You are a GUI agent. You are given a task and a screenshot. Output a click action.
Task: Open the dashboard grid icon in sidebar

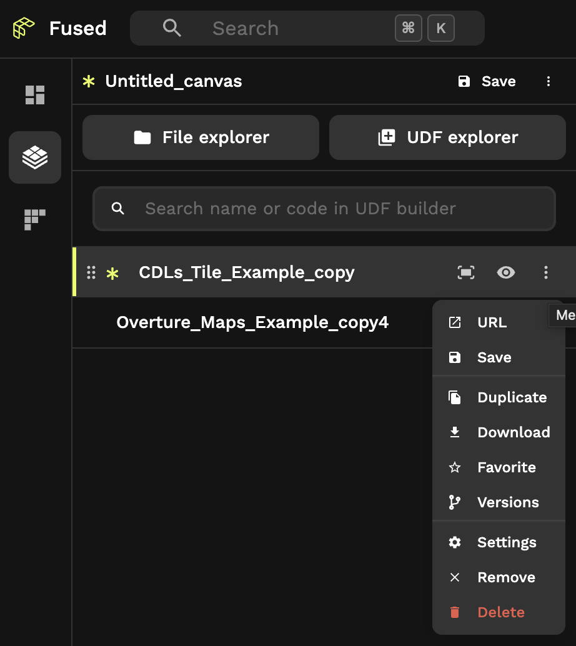pos(35,94)
